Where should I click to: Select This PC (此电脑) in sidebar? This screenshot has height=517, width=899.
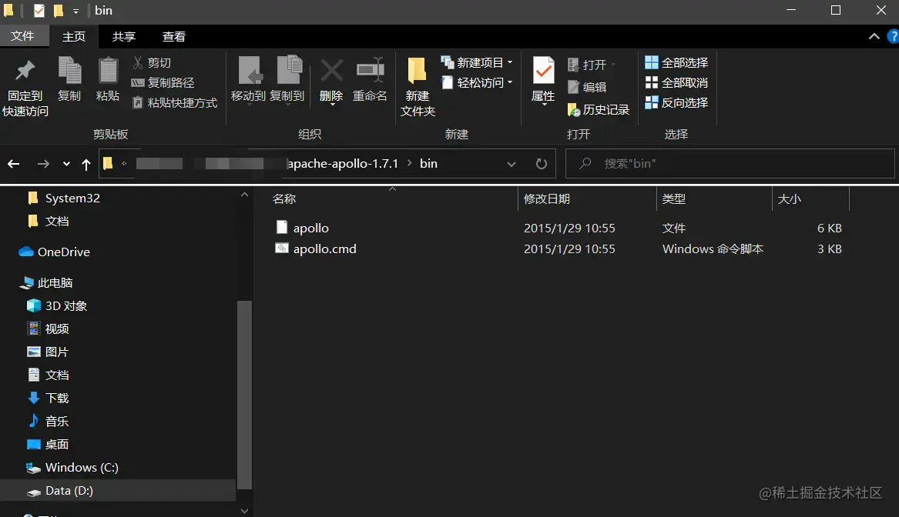point(46,283)
